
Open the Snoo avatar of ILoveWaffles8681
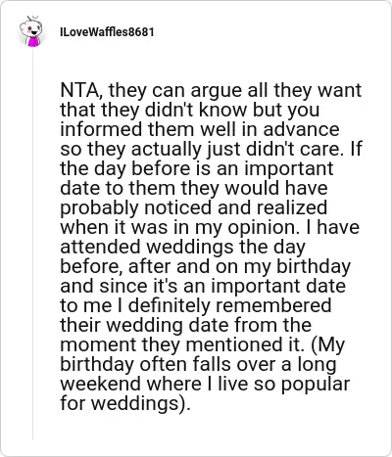[31, 31]
